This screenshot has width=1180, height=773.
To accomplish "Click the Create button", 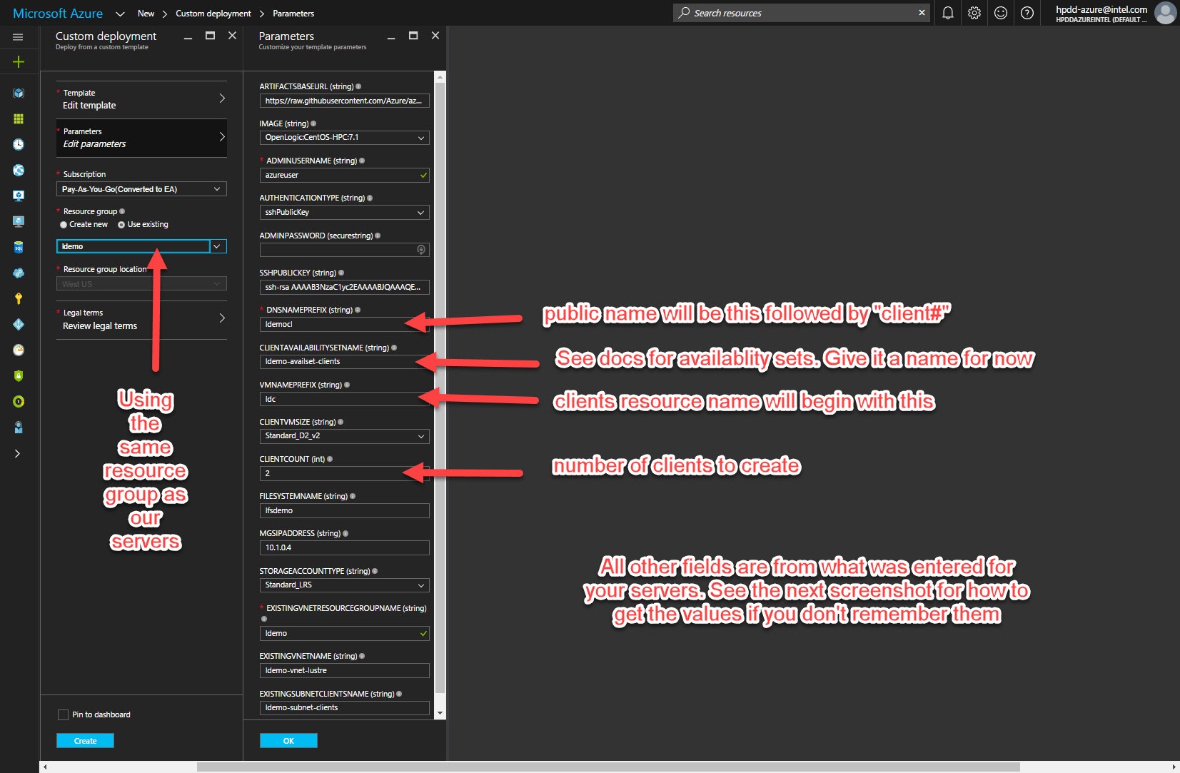I will pos(85,741).
